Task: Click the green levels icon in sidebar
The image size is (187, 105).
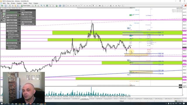Action: pos(4,14)
